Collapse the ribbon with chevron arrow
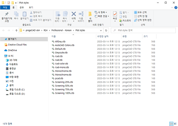 click(x=172, y=8)
